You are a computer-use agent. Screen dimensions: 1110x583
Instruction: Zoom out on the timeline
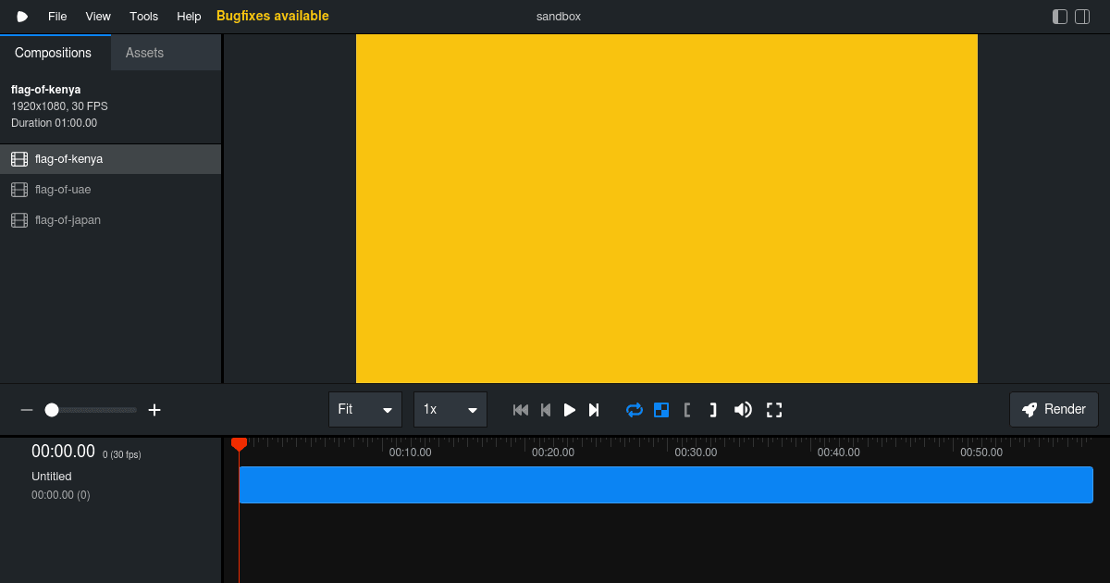[26, 409]
